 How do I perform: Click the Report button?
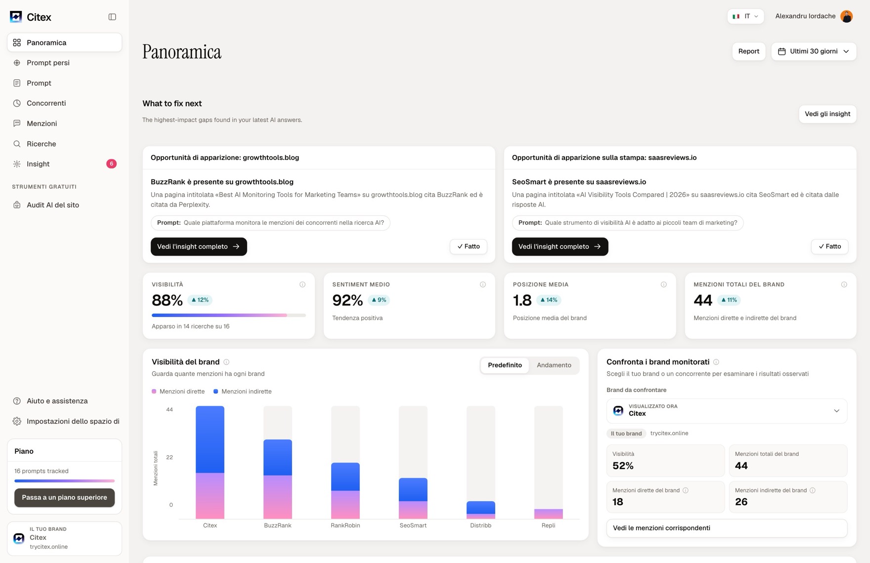[749, 51]
